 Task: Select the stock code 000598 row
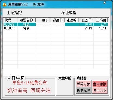pos(56,24)
